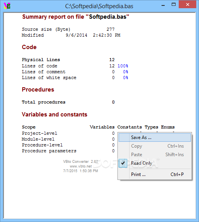Screen dimensions: 199x222
Task: Click the 'Variables' column header
Action: click(x=102, y=127)
